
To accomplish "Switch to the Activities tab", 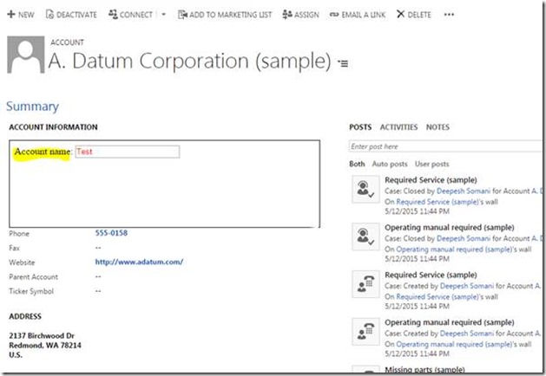I will pyautogui.click(x=398, y=127).
